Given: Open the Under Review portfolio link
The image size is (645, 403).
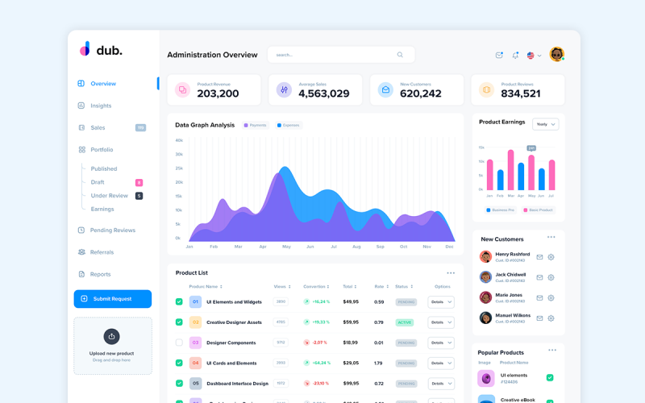Looking at the screenshot, I should pyautogui.click(x=109, y=196).
